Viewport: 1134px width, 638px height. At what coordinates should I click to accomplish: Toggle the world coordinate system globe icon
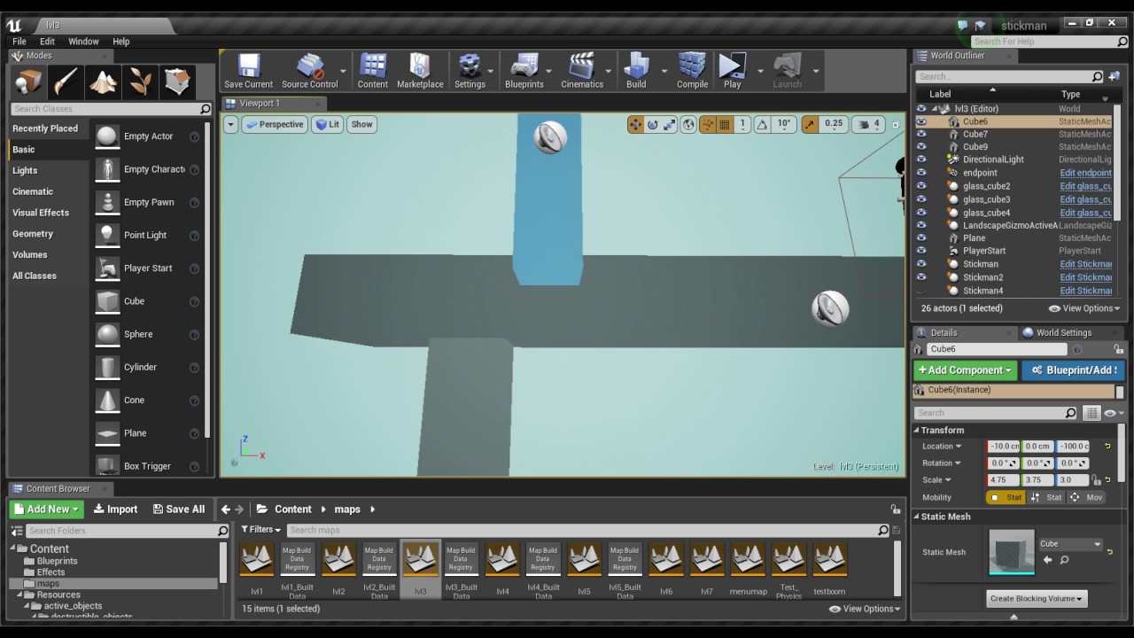(688, 125)
